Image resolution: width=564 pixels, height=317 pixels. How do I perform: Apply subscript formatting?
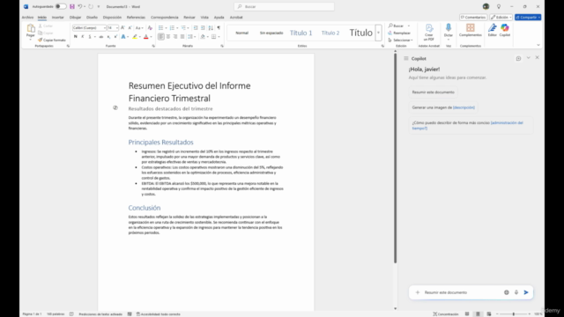108,37
